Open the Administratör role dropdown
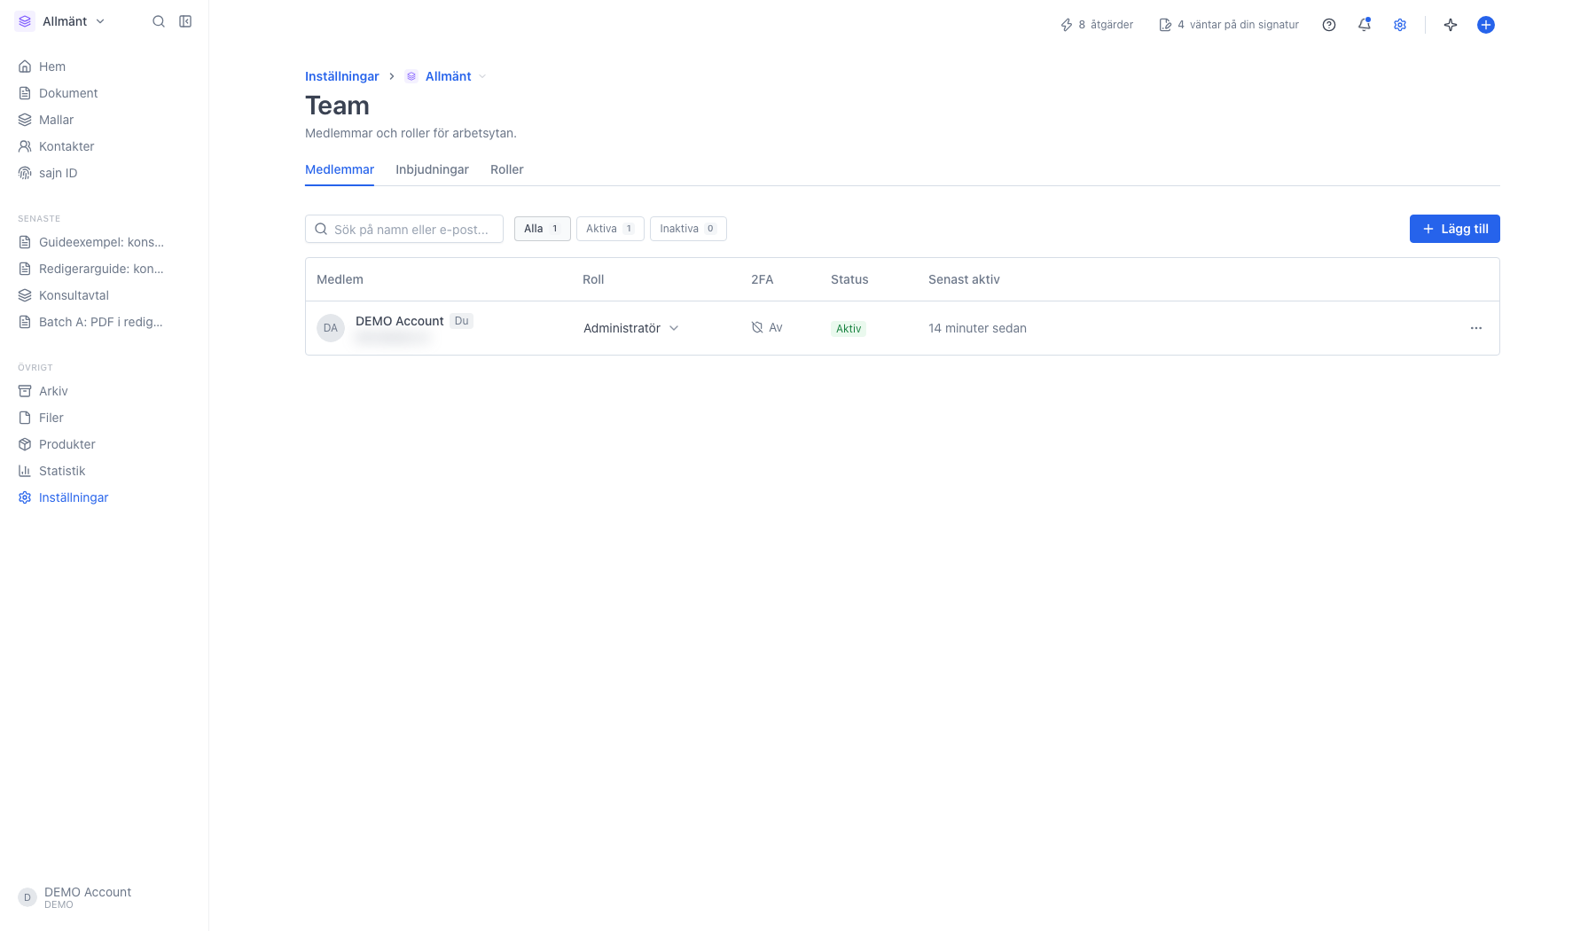The width and height of the screenshot is (1596, 931). pyautogui.click(x=631, y=328)
